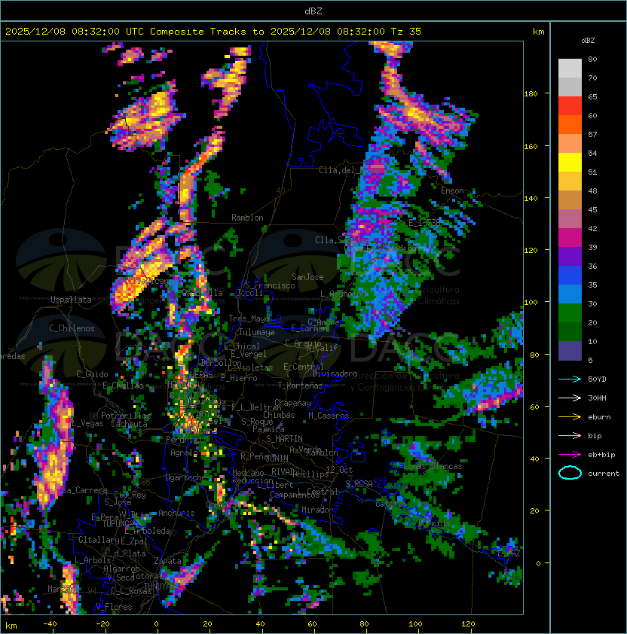Click the '50YD' legend label
This screenshot has width=627, height=634.
pyautogui.click(x=597, y=379)
